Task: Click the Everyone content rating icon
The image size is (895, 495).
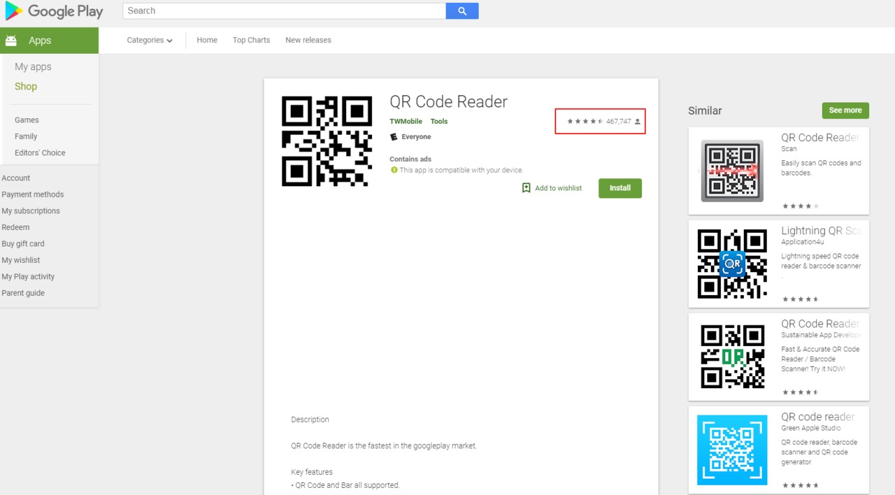Action: (394, 137)
